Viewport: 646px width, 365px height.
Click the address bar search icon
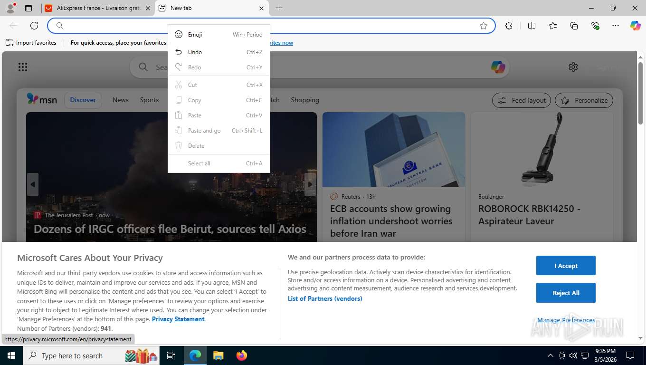point(60,26)
